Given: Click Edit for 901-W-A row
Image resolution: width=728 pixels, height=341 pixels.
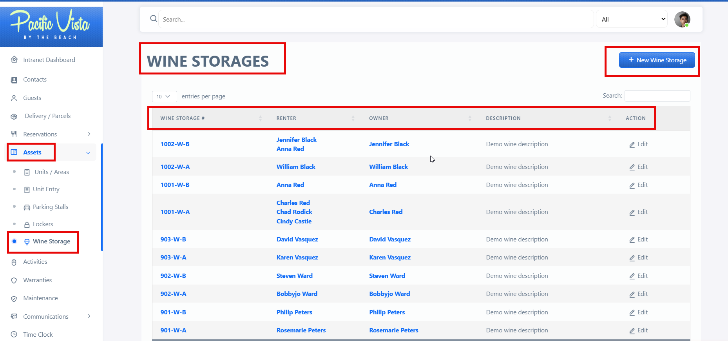Looking at the screenshot, I should point(639,330).
